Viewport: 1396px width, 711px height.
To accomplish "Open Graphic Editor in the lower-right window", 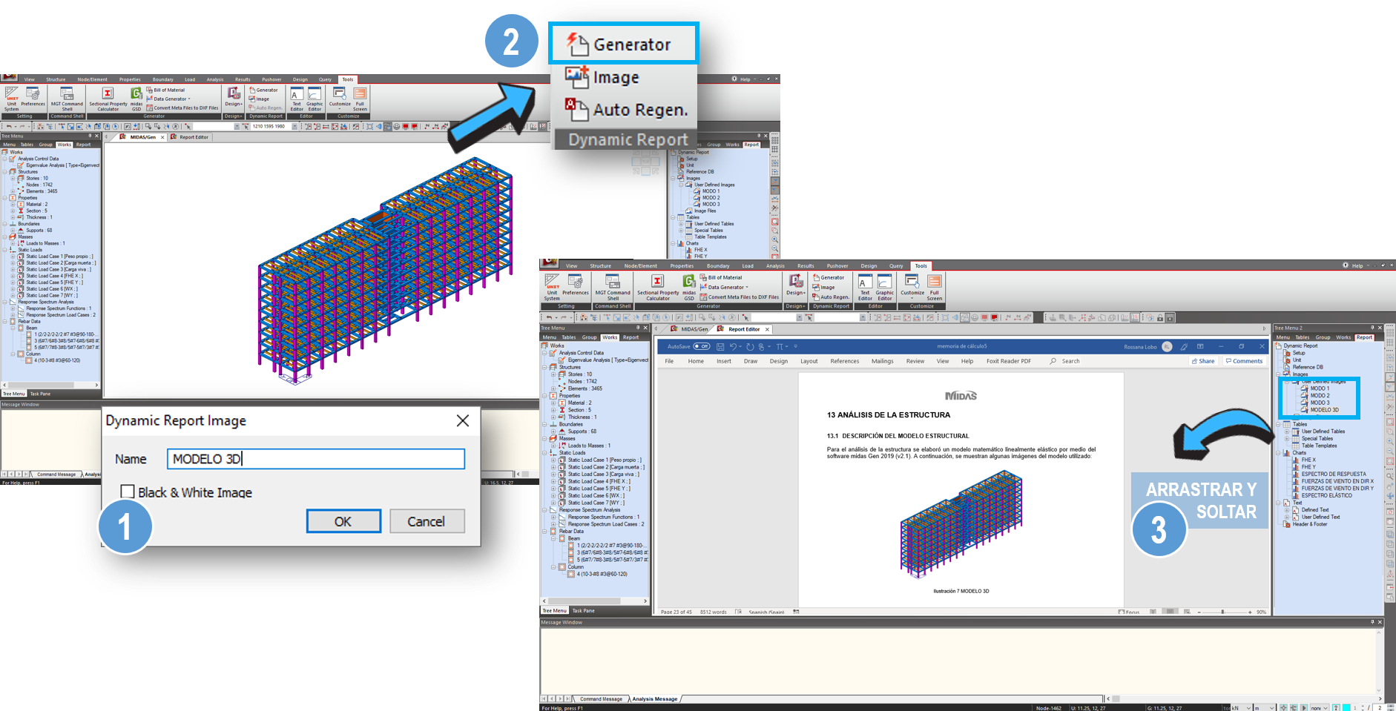I will [885, 287].
